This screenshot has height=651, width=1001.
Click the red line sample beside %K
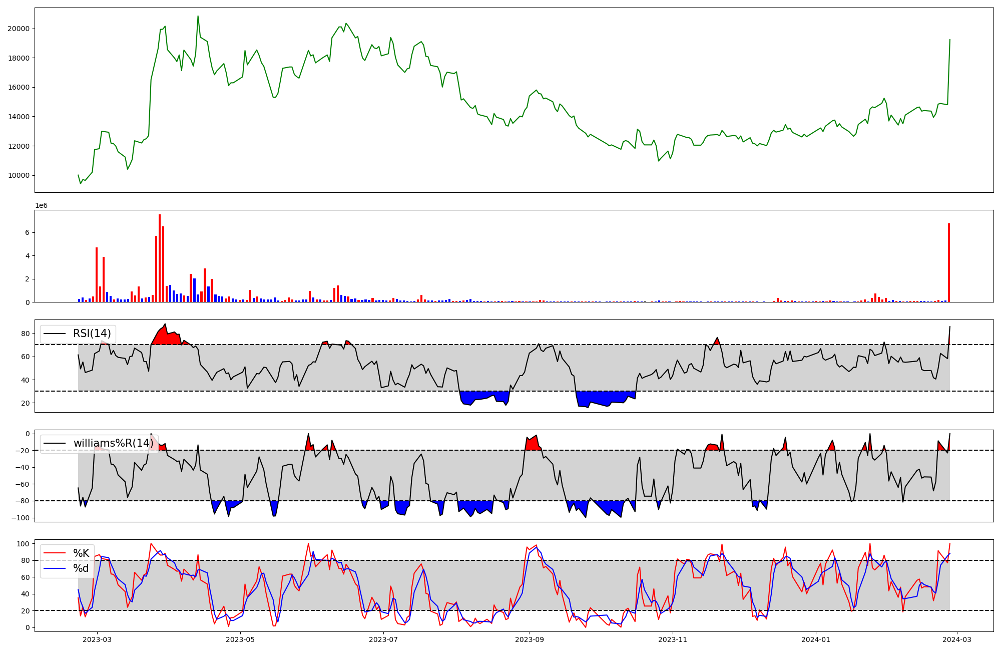point(55,553)
